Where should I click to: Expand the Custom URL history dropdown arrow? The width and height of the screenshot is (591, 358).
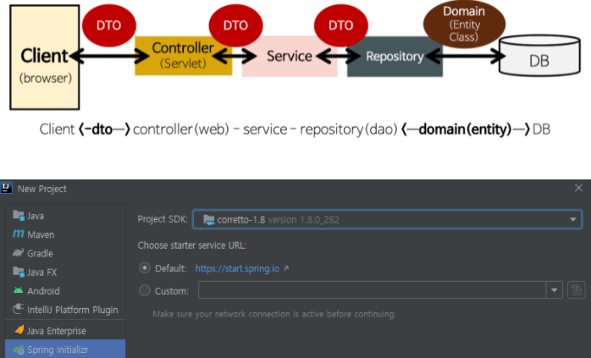[x=554, y=290]
